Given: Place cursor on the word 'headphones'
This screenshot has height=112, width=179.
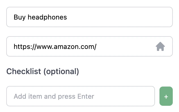Looking at the screenshot, I should coord(47,17).
